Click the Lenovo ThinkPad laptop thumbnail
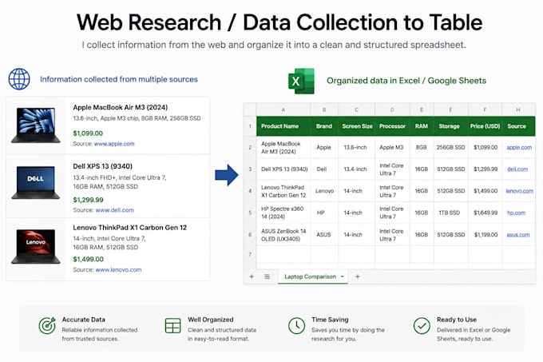This screenshot has height=362, width=543. click(x=36, y=246)
